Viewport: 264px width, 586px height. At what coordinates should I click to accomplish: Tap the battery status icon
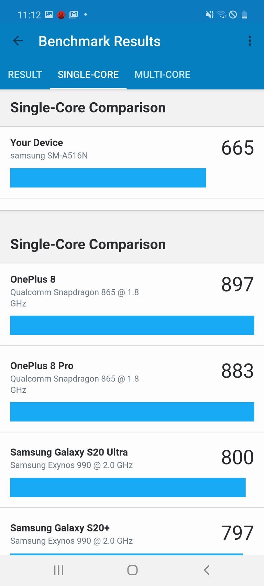[x=244, y=14]
